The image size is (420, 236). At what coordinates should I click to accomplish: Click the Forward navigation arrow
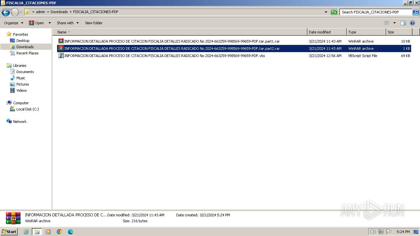click(15, 12)
